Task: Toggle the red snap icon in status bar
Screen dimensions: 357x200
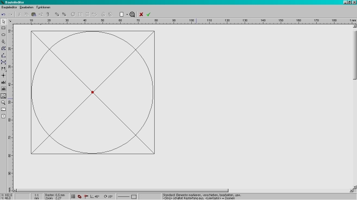Action: pyautogui.click(x=79, y=196)
